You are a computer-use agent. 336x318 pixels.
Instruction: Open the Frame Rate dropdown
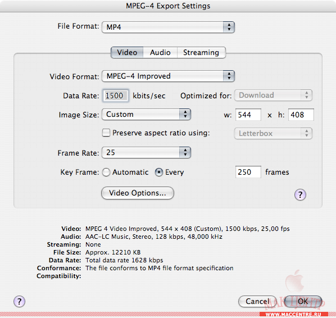[x=146, y=152]
